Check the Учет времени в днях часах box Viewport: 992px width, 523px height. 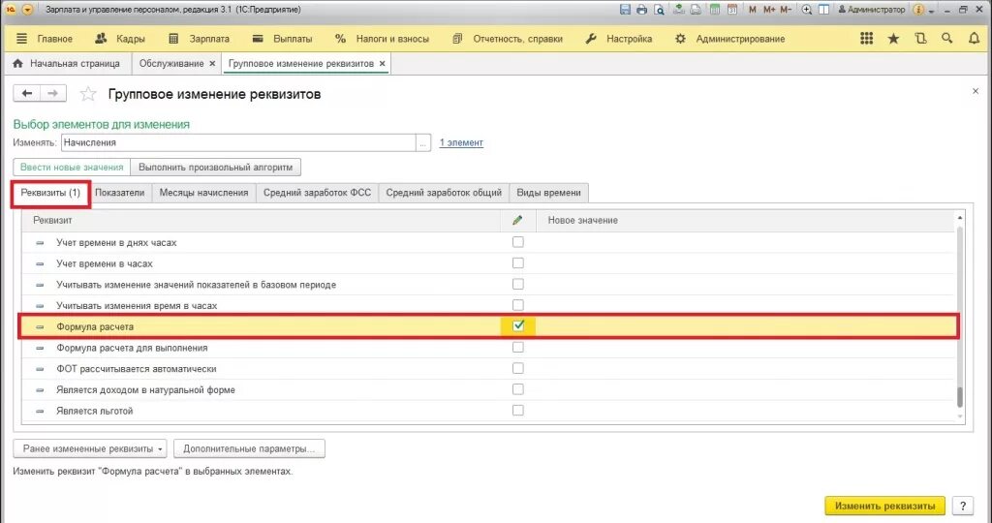click(x=518, y=242)
